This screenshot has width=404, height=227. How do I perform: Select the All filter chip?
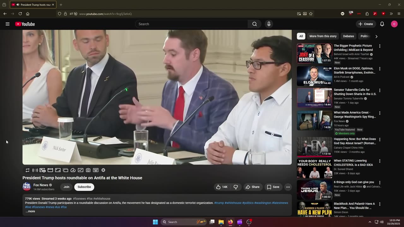[x=301, y=36]
